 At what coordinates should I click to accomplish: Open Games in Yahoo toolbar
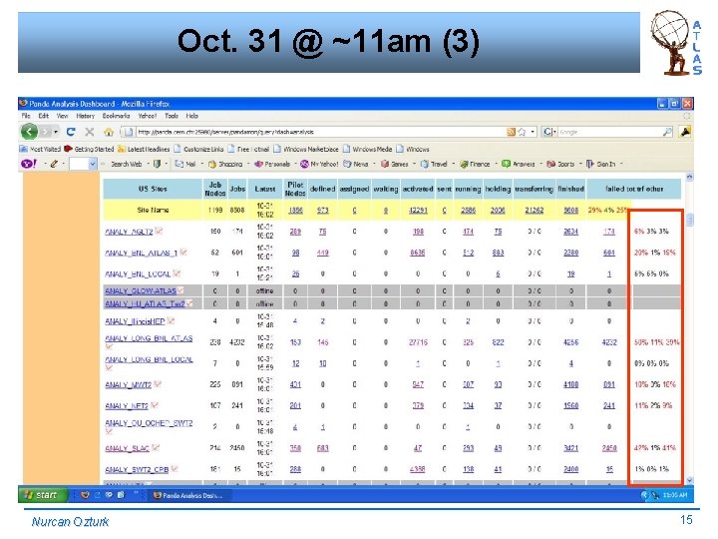coord(395,164)
